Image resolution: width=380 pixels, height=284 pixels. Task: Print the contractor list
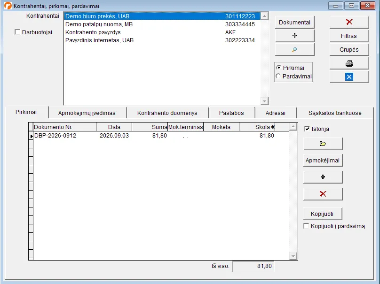349,63
